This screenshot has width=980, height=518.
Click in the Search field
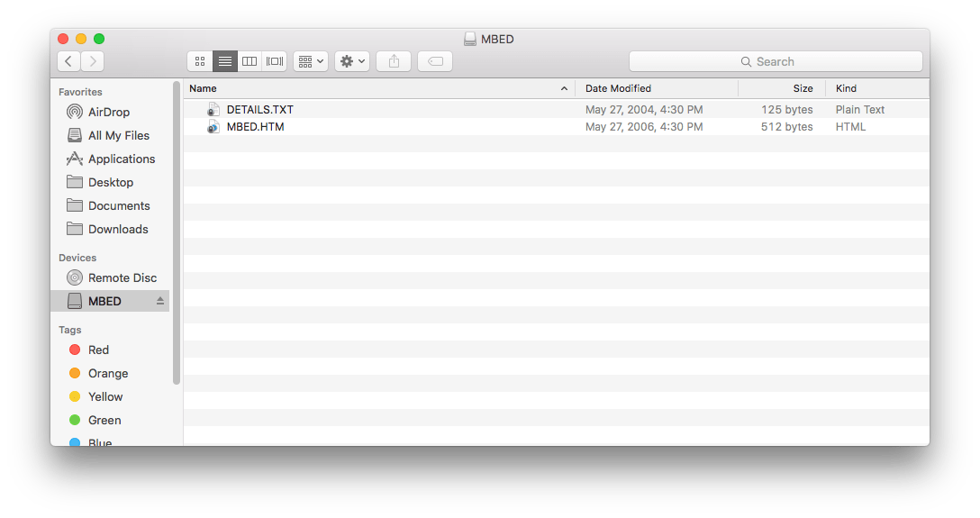click(776, 61)
